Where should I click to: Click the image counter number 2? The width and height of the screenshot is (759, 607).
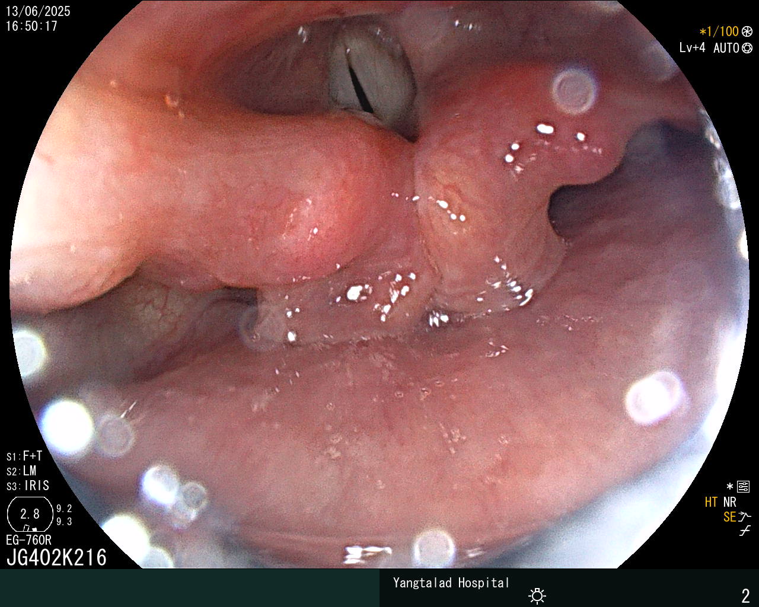[746, 595]
